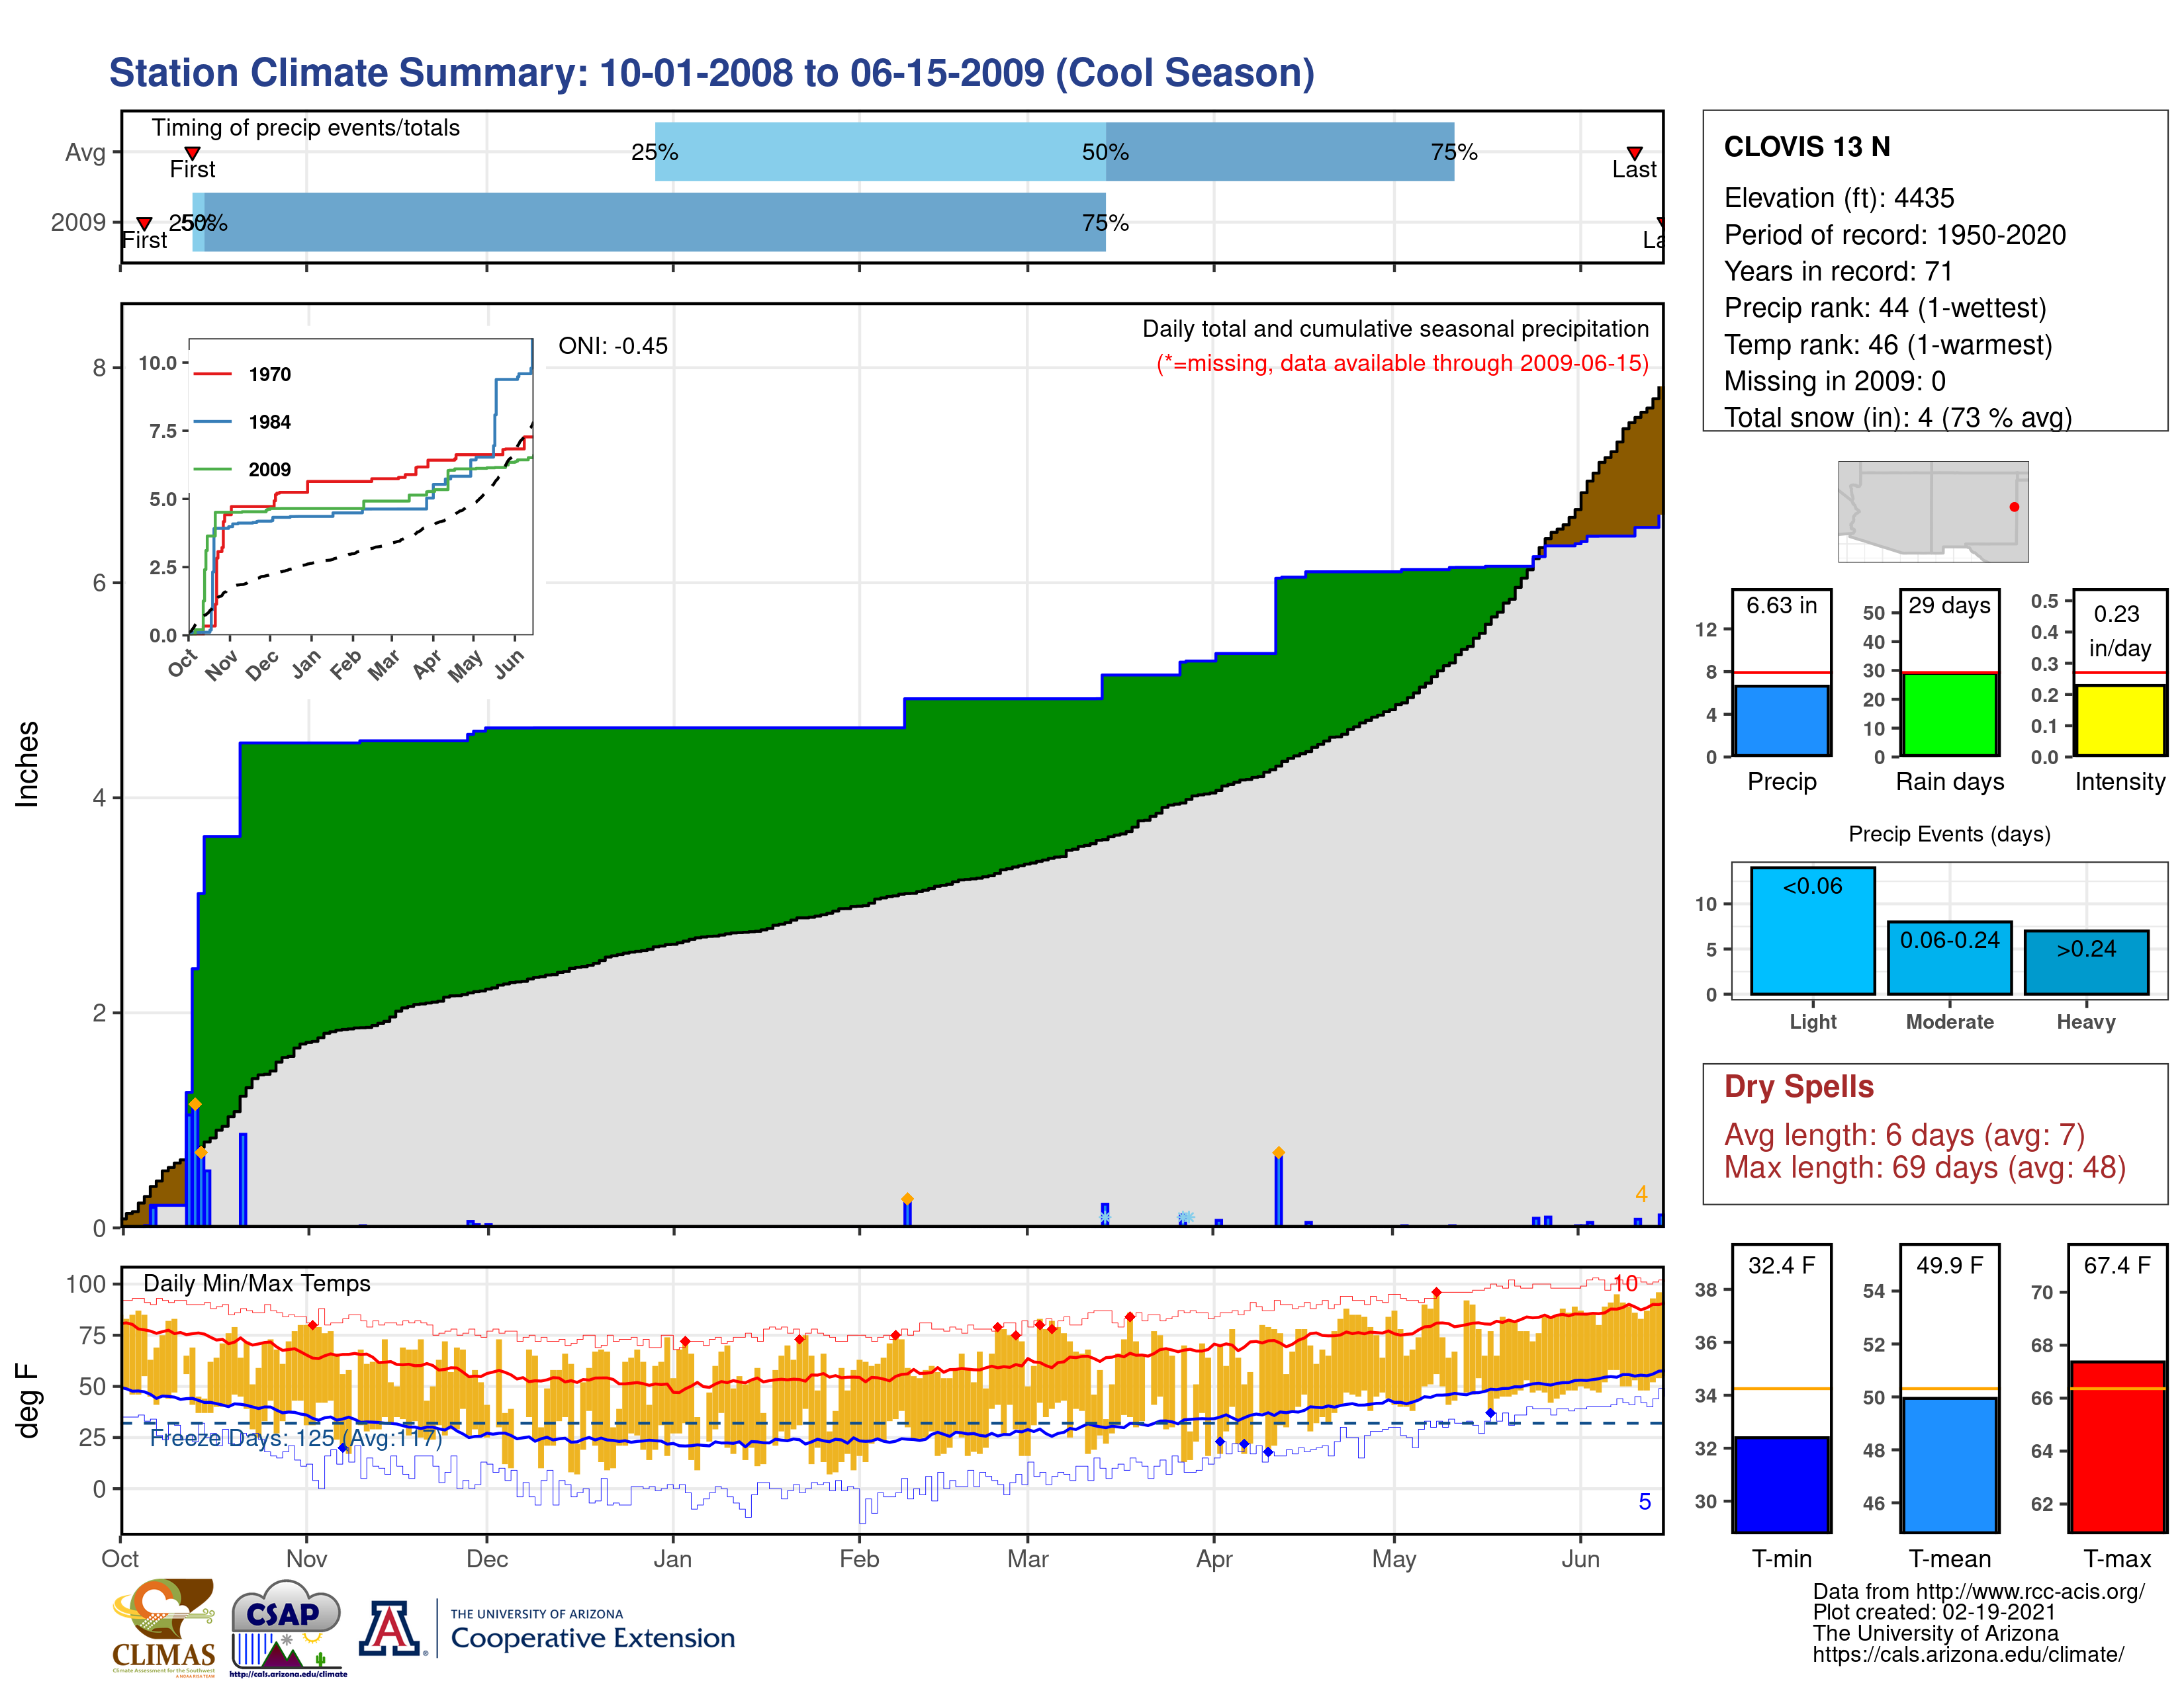Image resolution: width=2184 pixels, height=1687 pixels.
Task: Click 'Total snow (in): 4' text
Action: click(x=1828, y=417)
